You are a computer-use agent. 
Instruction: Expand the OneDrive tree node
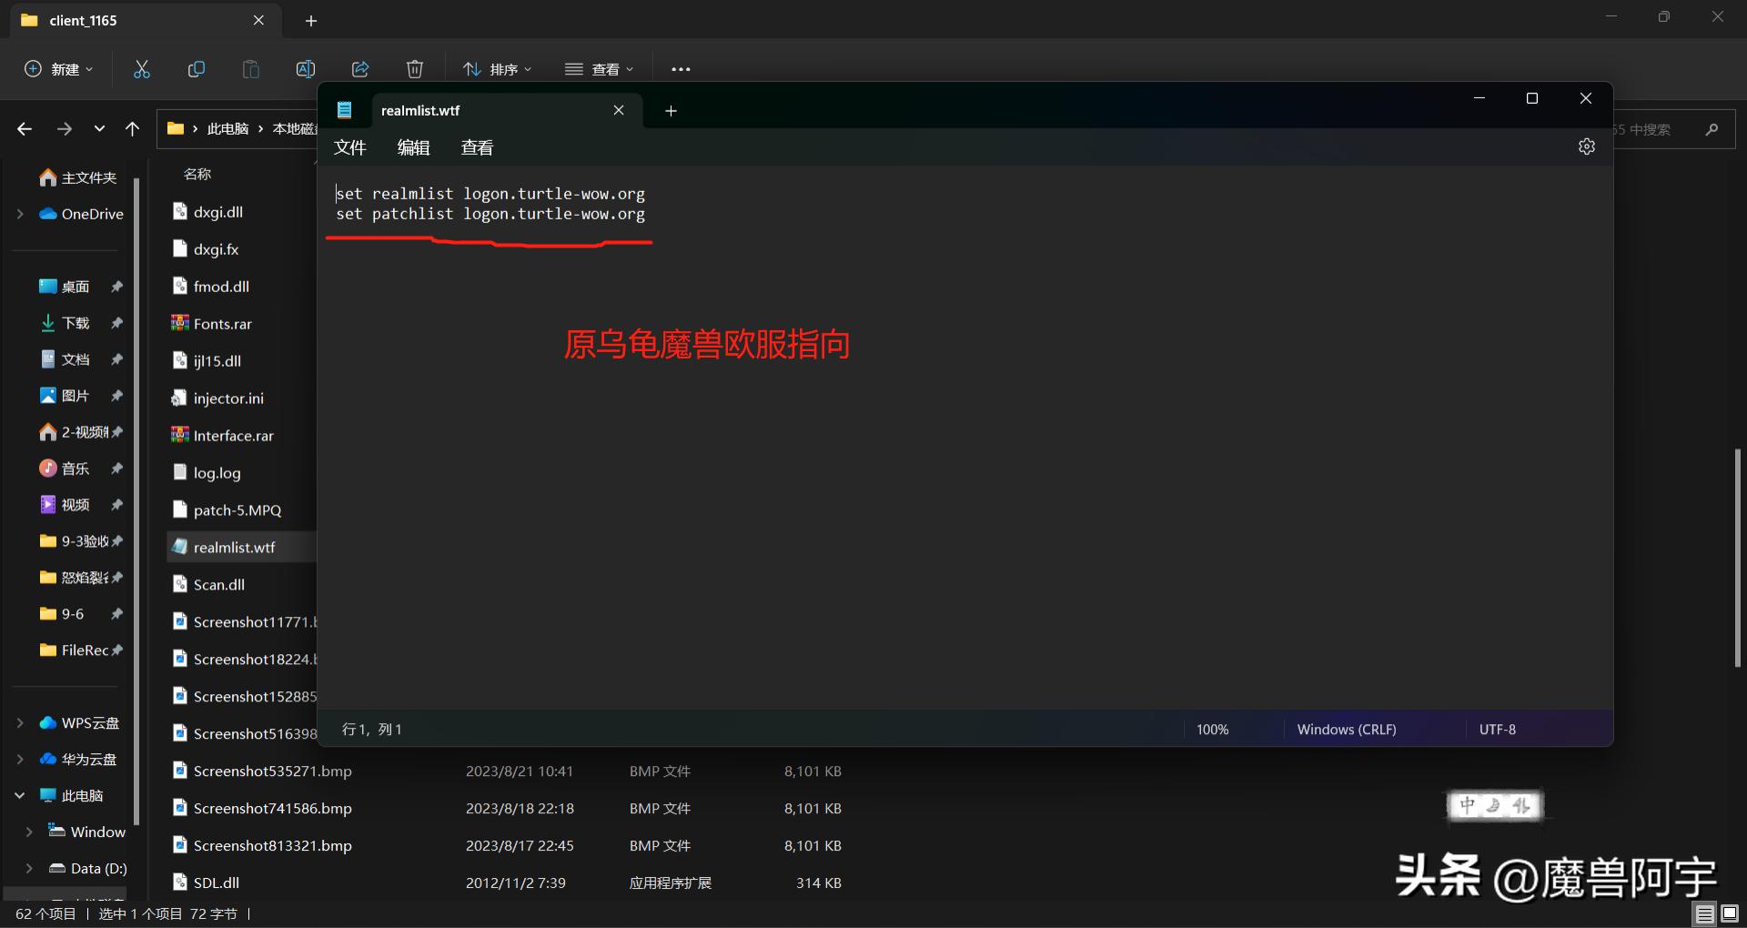[x=20, y=214]
